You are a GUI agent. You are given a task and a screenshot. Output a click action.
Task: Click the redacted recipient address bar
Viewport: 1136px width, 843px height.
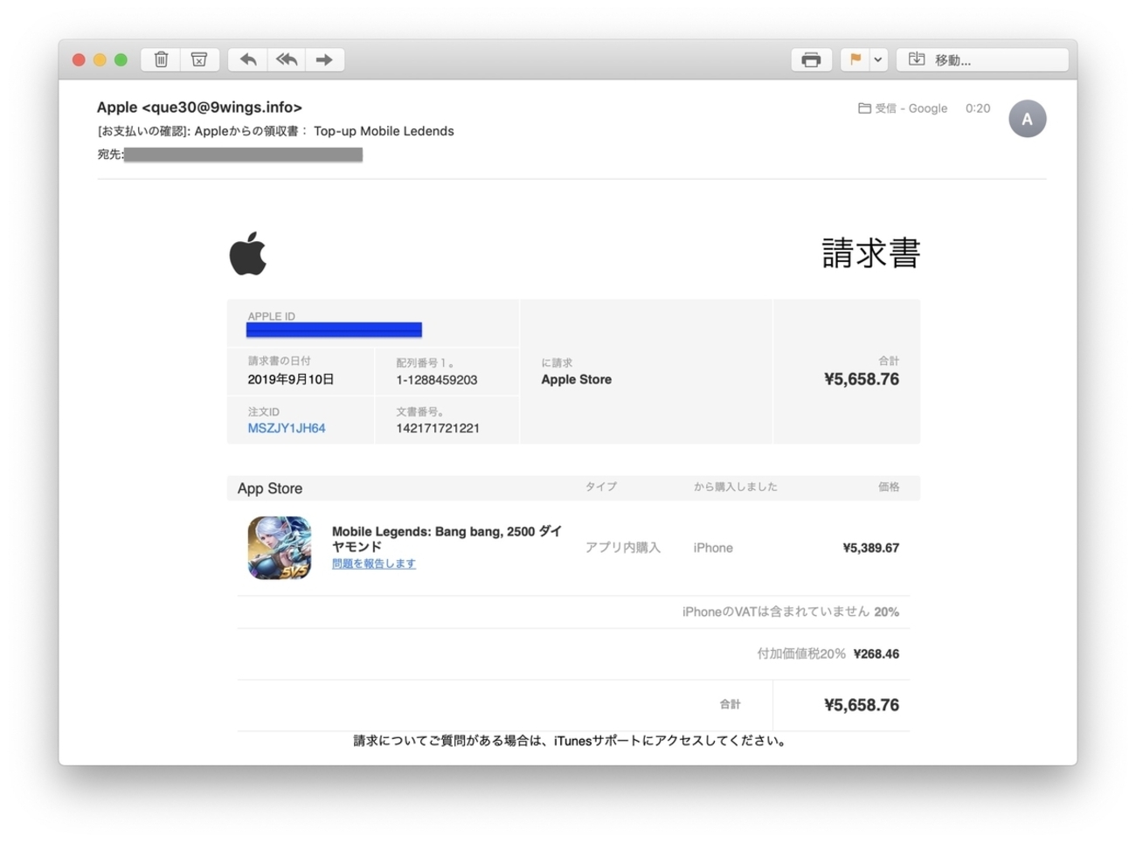(243, 155)
